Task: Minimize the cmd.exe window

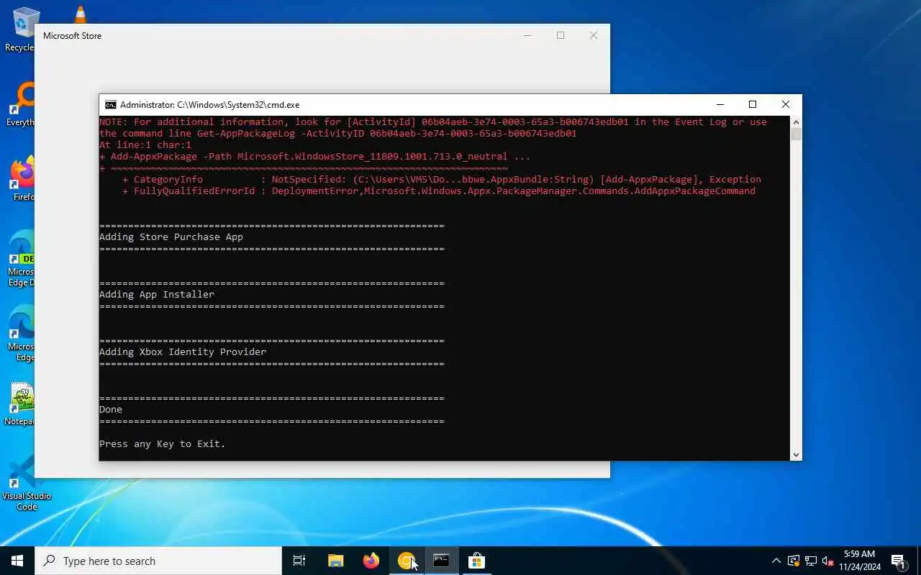Action: [x=720, y=104]
